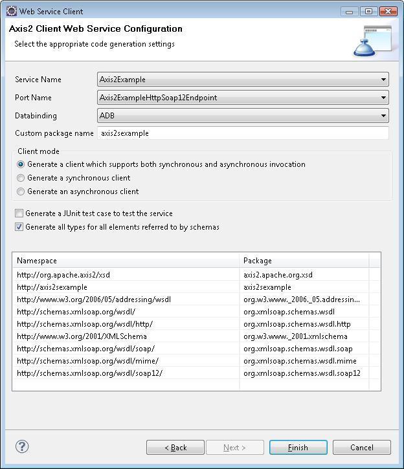Select the http://axis2sexample namespace row
Image resolution: width=404 pixels, height=469 pixels.
click(x=197, y=287)
